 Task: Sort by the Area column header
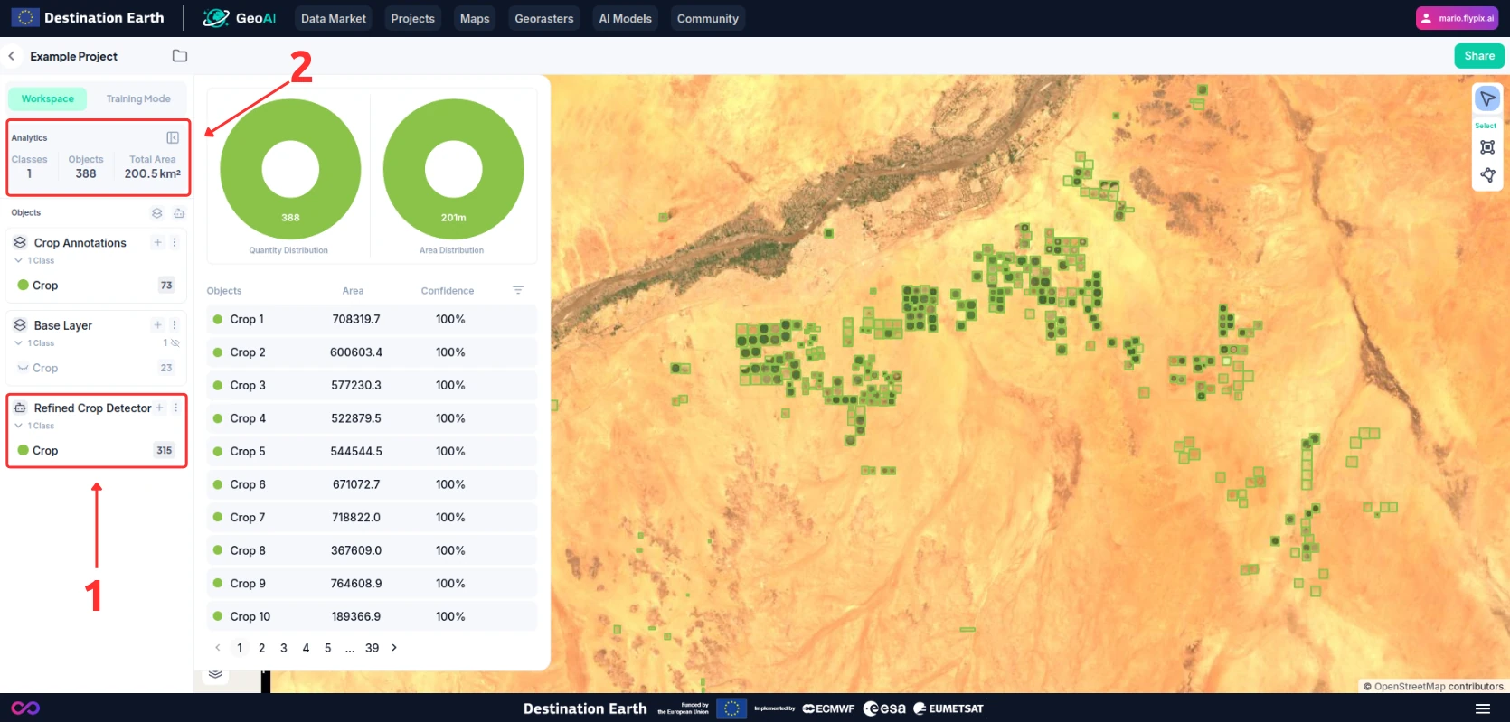353,291
